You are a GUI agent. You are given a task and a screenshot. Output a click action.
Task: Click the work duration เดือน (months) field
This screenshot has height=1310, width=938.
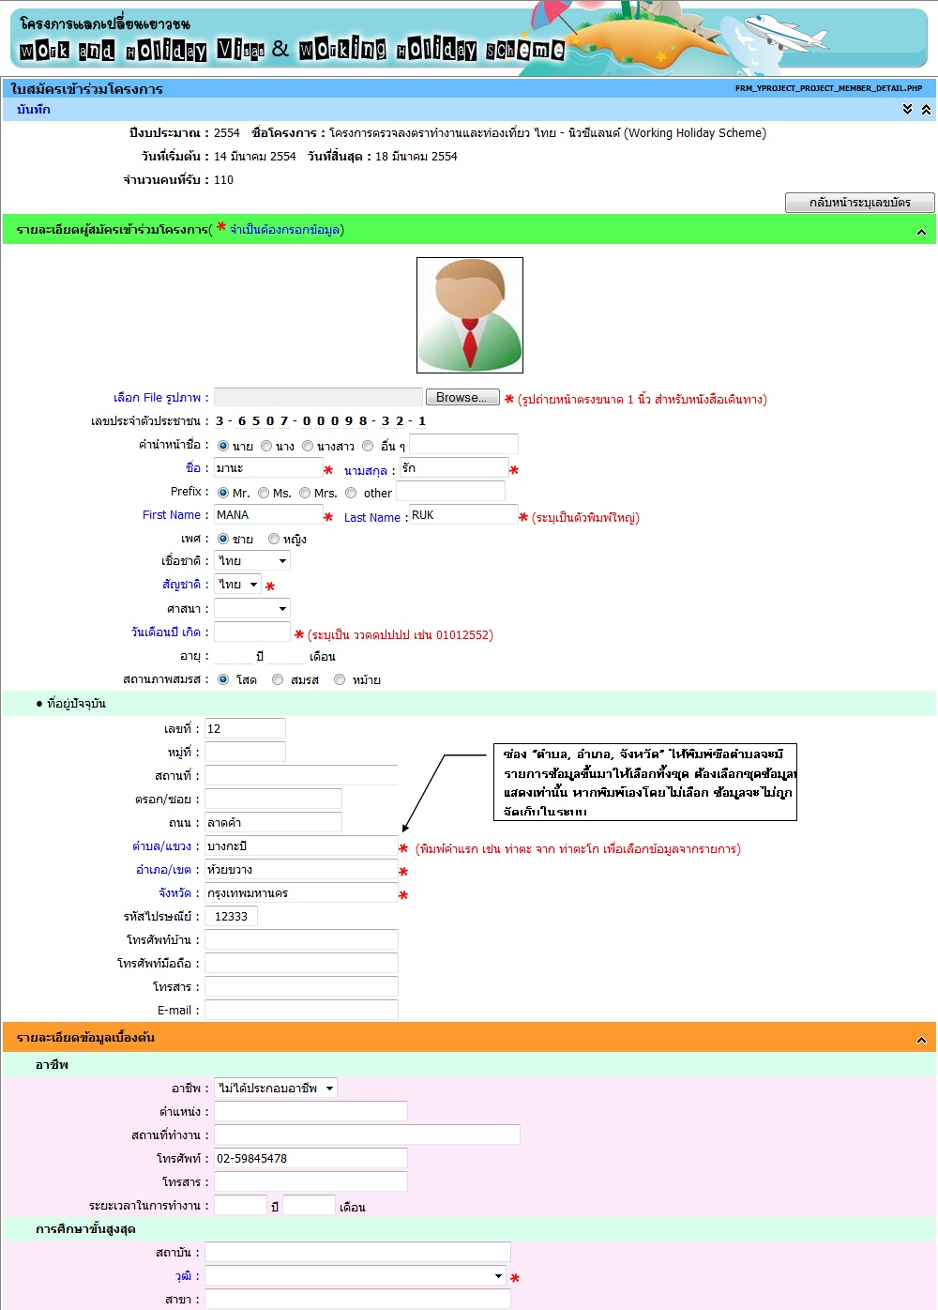(x=309, y=1205)
